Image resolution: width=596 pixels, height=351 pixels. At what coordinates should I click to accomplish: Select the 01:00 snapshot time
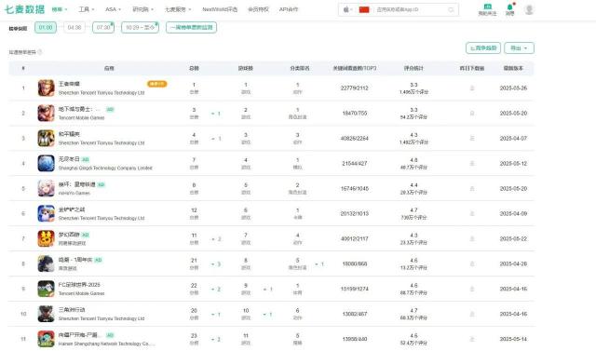tap(46, 27)
